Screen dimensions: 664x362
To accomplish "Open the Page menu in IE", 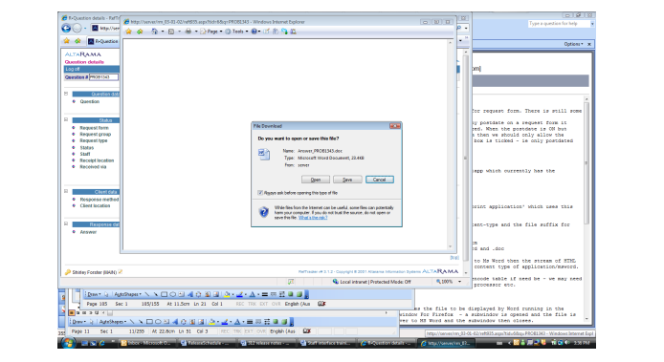I will [x=211, y=32].
